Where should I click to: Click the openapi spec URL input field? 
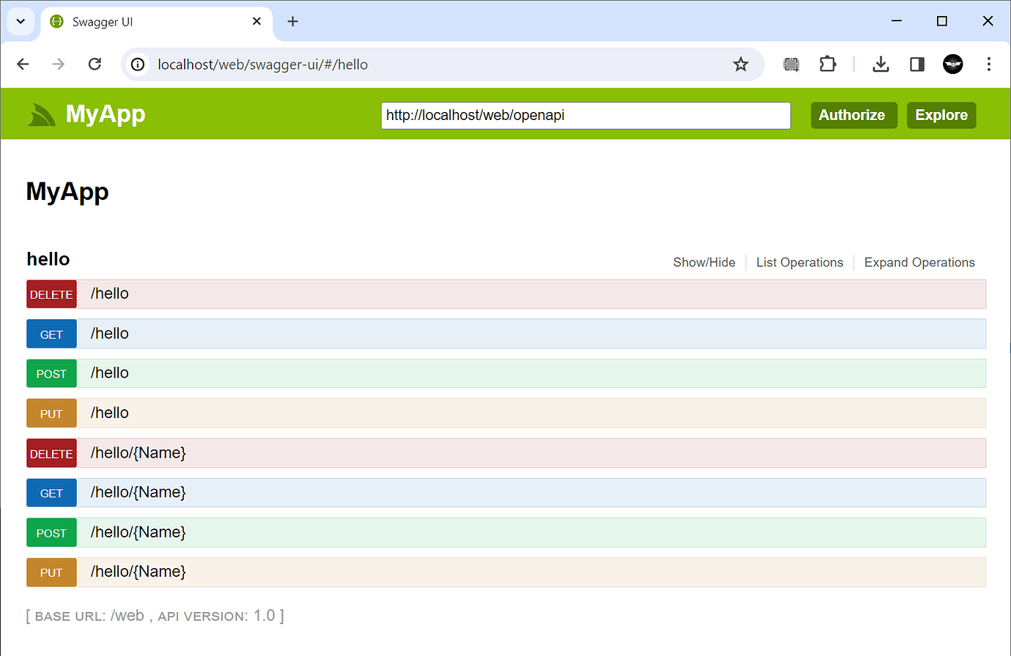[585, 115]
